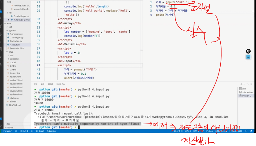256x146 pixels.
Task: Select the Python debug terminal entry
Action: pos(246,96)
